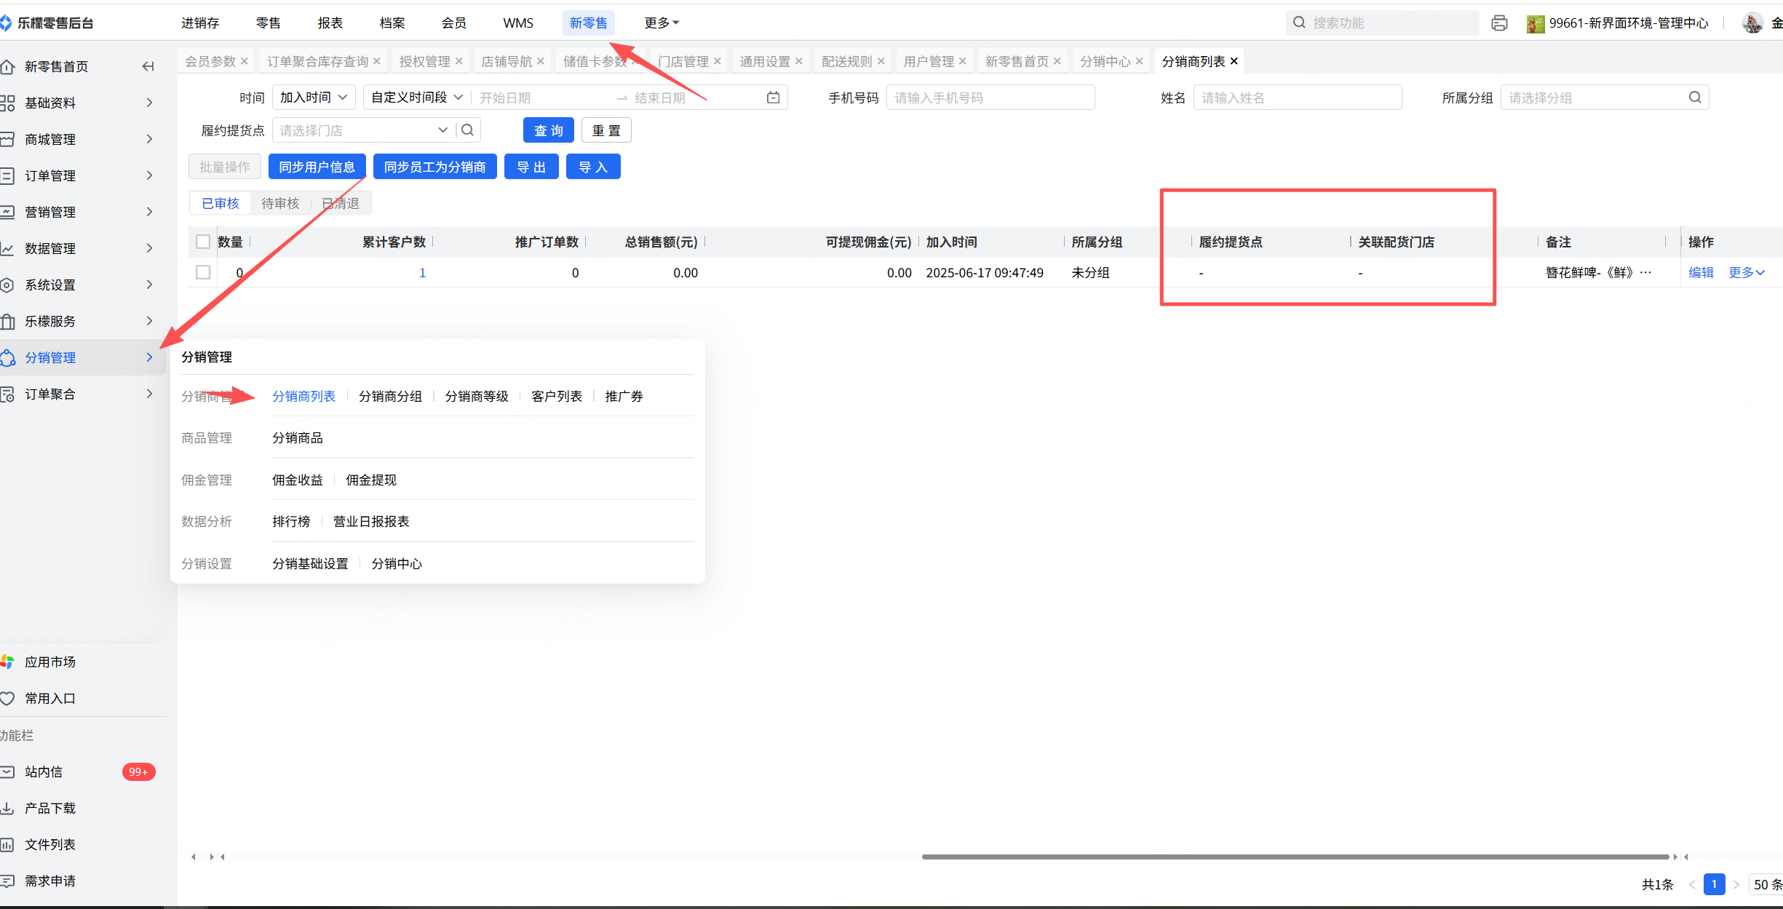Open 站内信 inbox icon in sidebar
This screenshot has width=1783, height=909.
7,771
